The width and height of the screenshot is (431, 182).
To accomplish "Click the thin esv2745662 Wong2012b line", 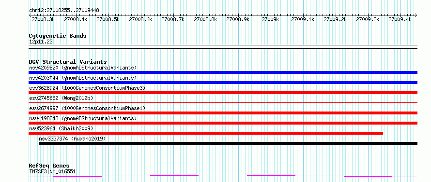I will click(223, 102).
